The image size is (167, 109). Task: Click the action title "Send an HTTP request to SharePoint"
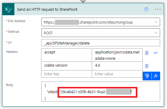pyautogui.click(x=47, y=10)
